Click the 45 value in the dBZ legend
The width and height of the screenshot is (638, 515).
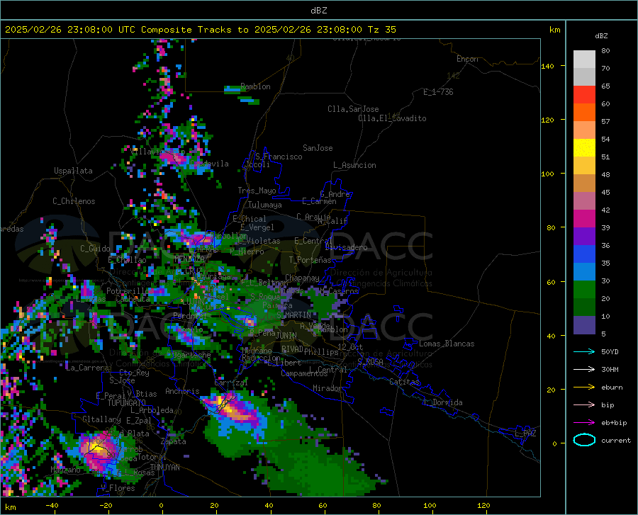coord(605,192)
